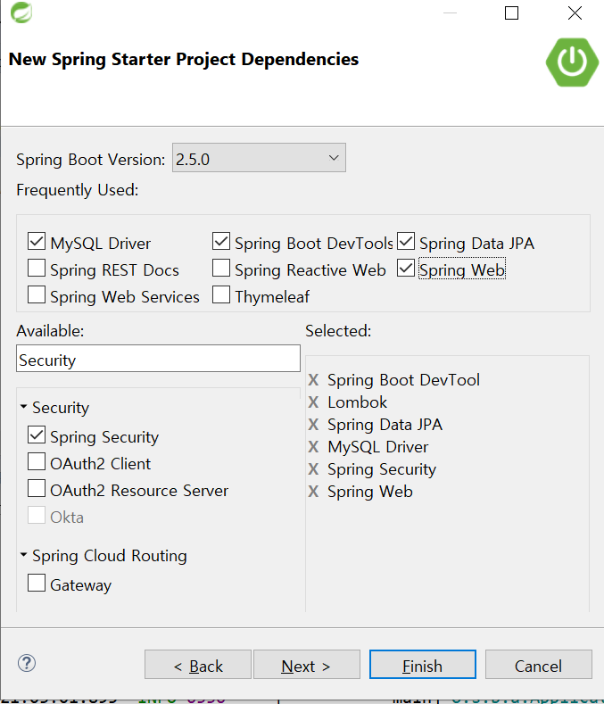Remove Spring Data JPA via X icon
The width and height of the screenshot is (604, 704).
313,425
